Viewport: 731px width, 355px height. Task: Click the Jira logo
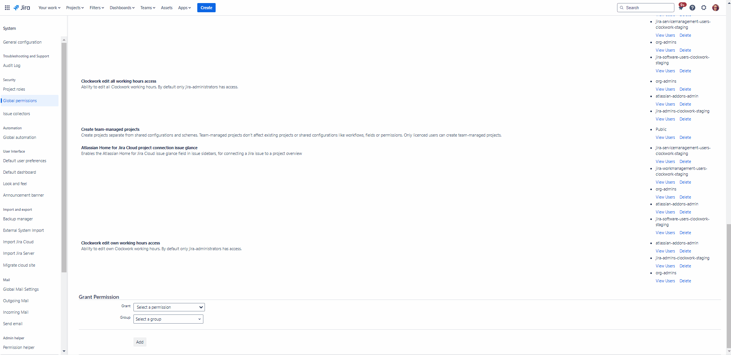point(21,7)
